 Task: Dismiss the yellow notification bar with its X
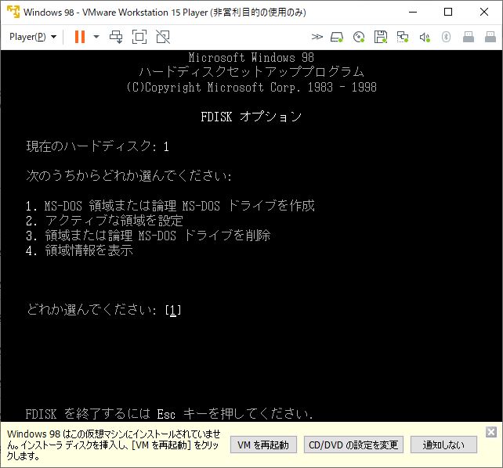click(x=491, y=432)
